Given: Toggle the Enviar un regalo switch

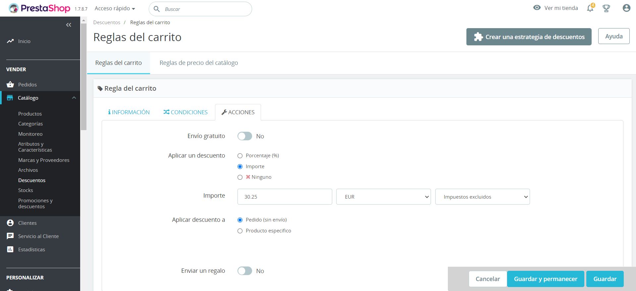Looking at the screenshot, I should 245,271.
